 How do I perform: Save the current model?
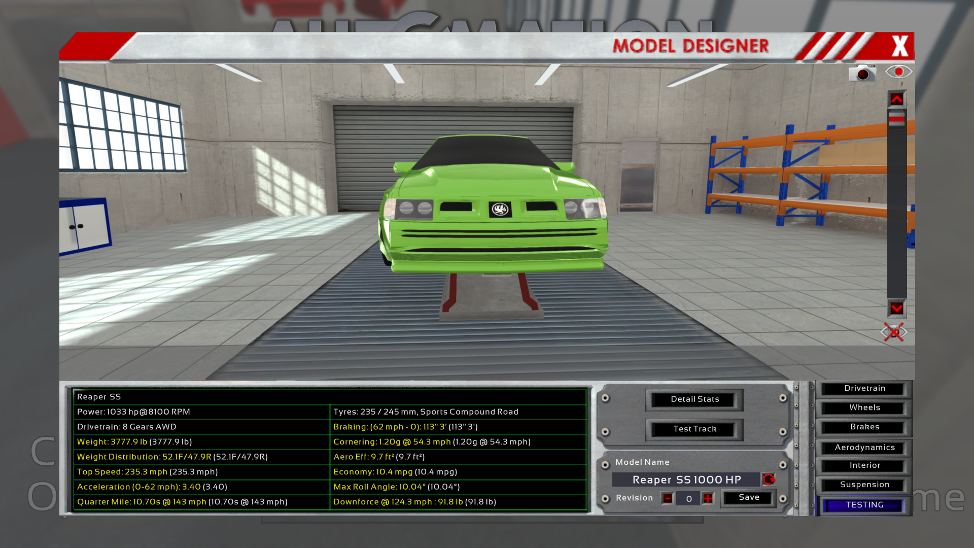pyautogui.click(x=748, y=498)
